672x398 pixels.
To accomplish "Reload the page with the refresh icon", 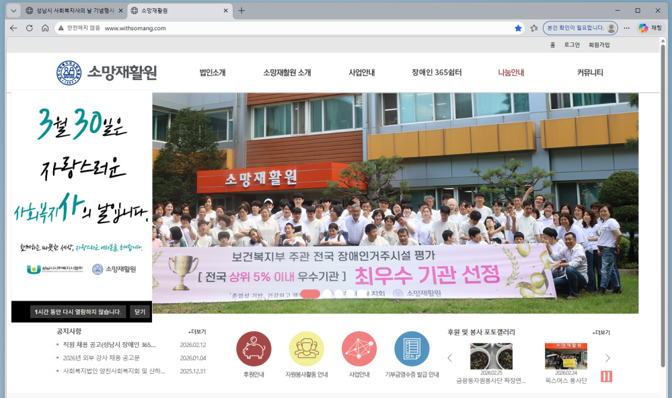I will (29, 28).
